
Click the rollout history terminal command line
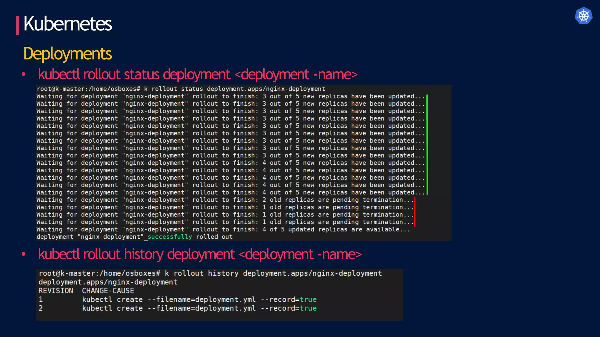pos(210,274)
